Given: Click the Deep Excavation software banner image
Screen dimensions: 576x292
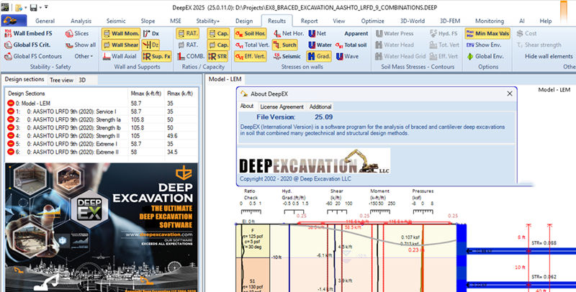Looking at the screenshot, I should pyautogui.click(x=102, y=227).
